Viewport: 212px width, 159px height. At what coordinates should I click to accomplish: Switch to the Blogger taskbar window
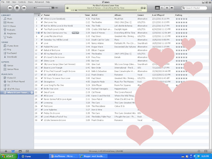pos(93,156)
